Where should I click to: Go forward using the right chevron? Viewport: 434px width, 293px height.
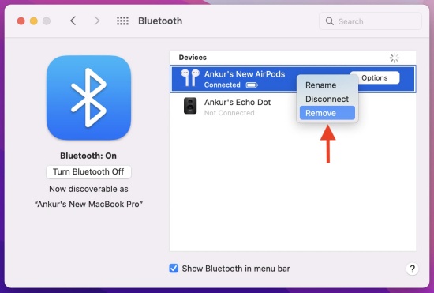(96, 21)
